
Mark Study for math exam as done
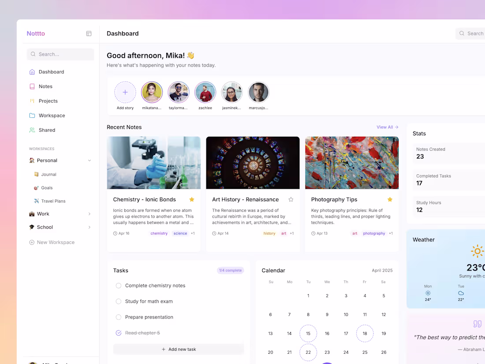118,301
